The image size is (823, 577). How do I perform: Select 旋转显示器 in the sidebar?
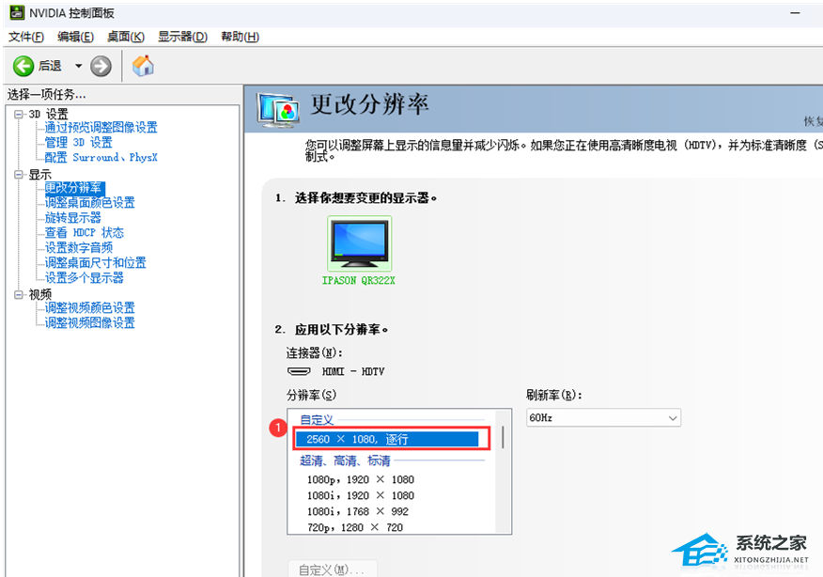tap(75, 217)
